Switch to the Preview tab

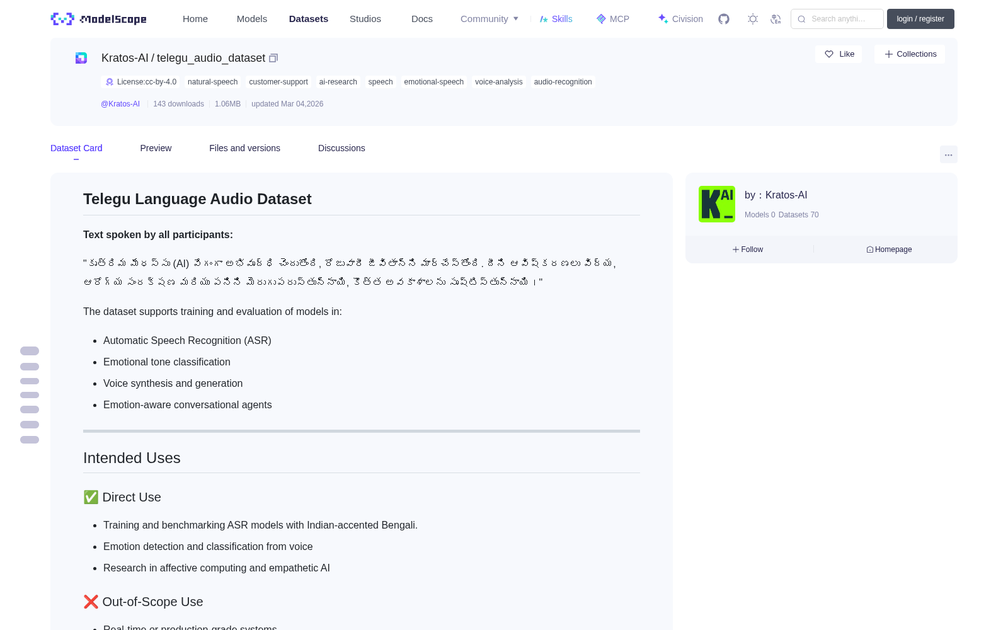tap(156, 148)
